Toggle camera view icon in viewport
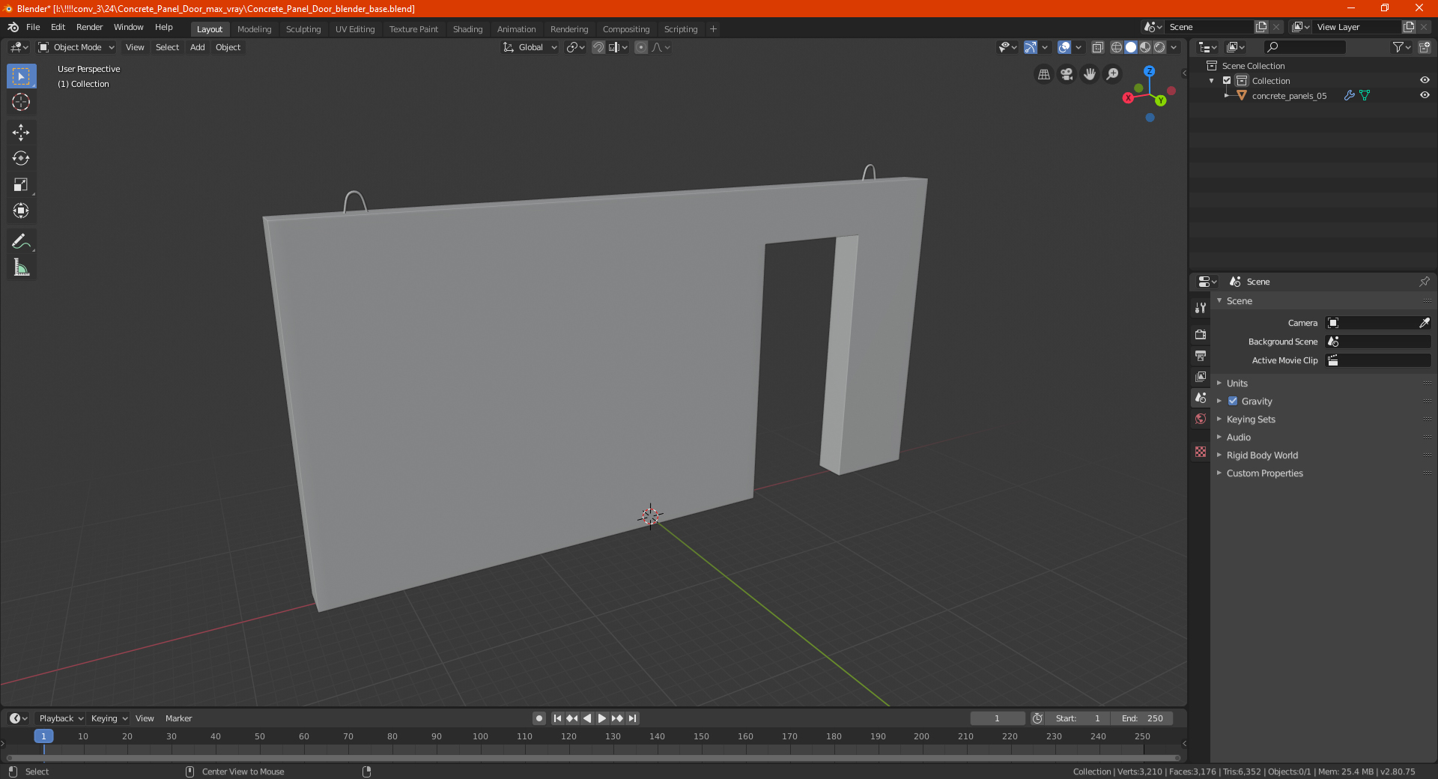The width and height of the screenshot is (1438, 779). pyautogui.click(x=1067, y=74)
